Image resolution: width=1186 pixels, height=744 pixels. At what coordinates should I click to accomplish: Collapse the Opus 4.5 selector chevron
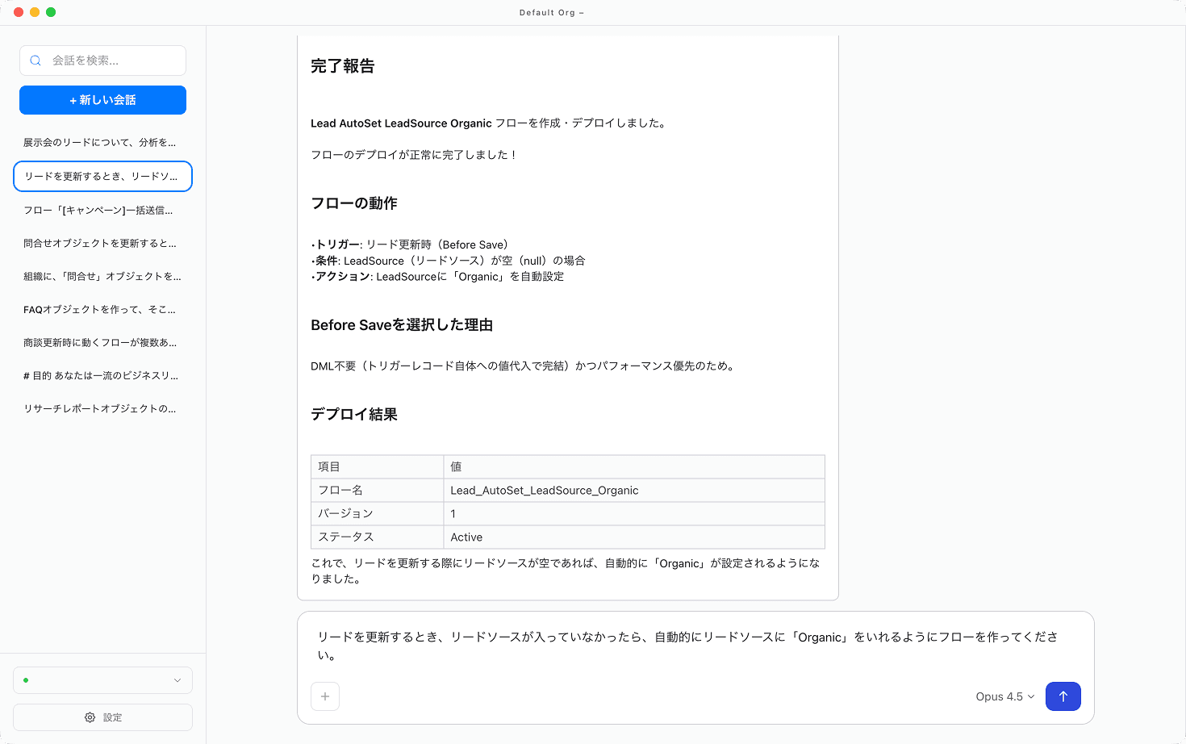click(1030, 696)
